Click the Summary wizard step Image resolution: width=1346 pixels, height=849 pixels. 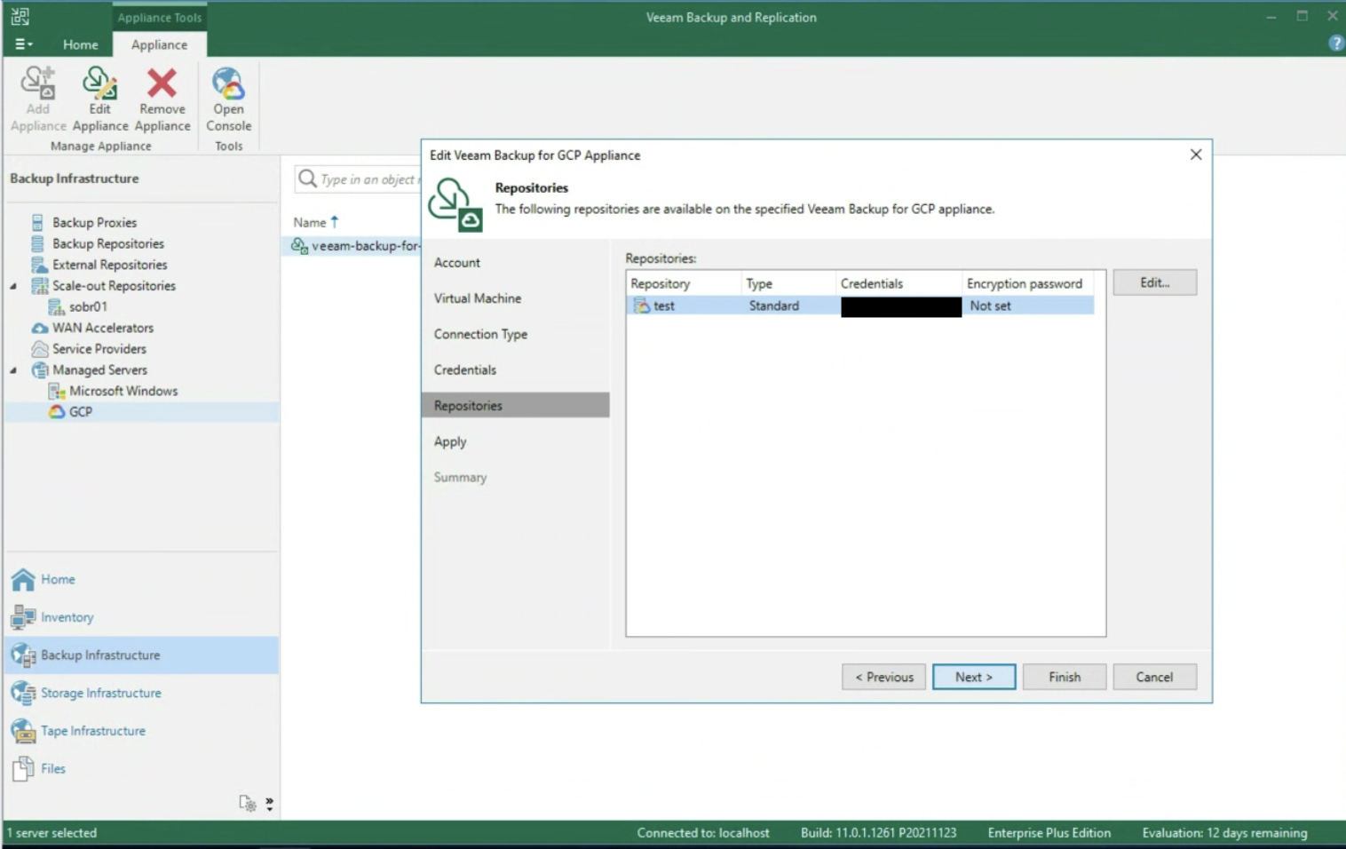(x=460, y=477)
